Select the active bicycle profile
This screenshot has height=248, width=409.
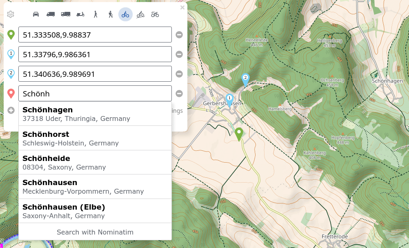pos(125,14)
